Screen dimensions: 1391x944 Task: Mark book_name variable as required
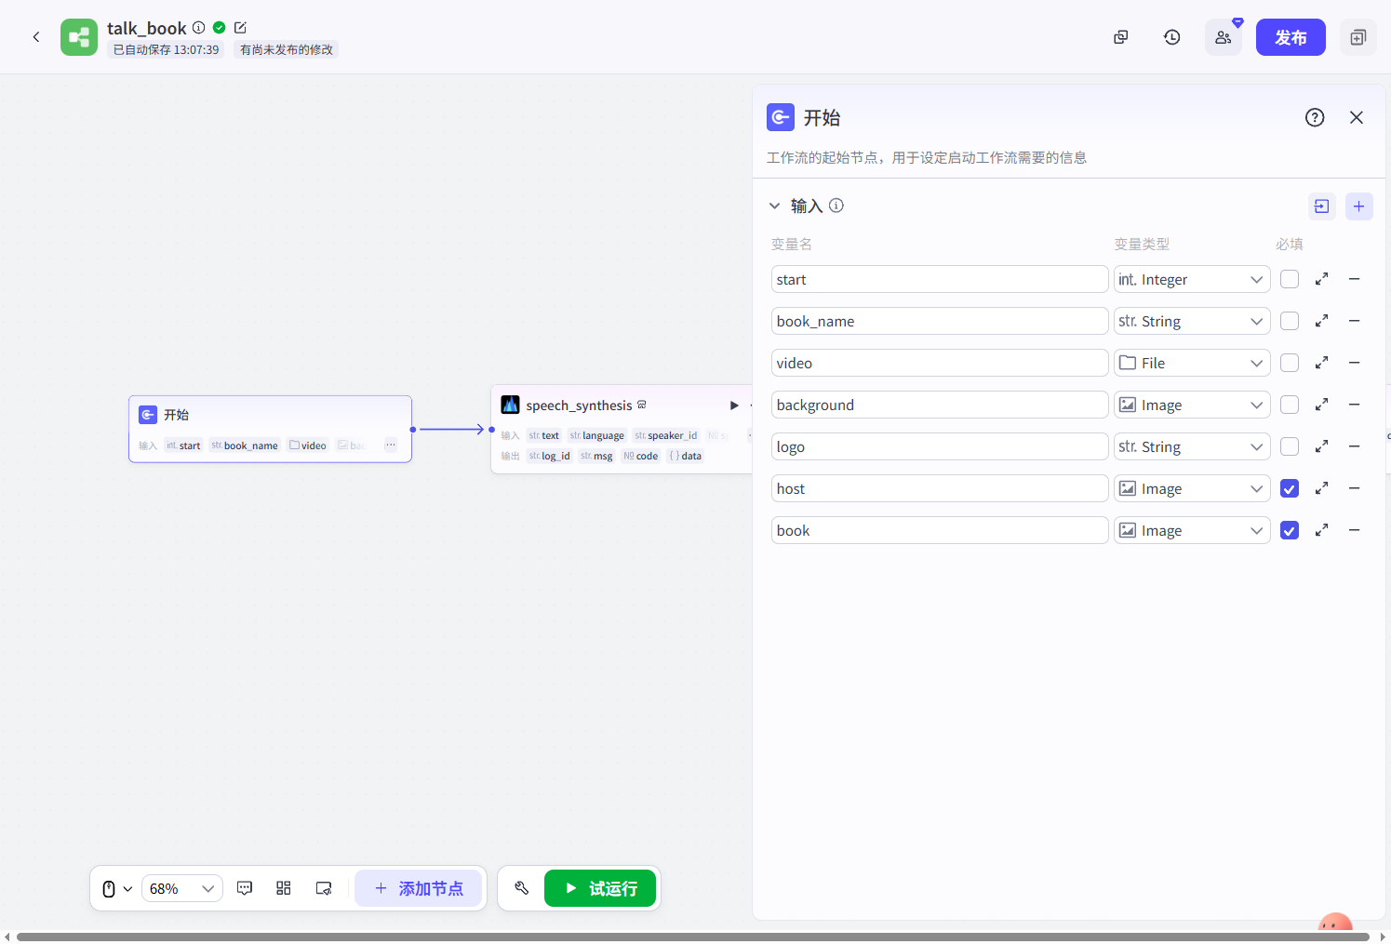coord(1290,321)
